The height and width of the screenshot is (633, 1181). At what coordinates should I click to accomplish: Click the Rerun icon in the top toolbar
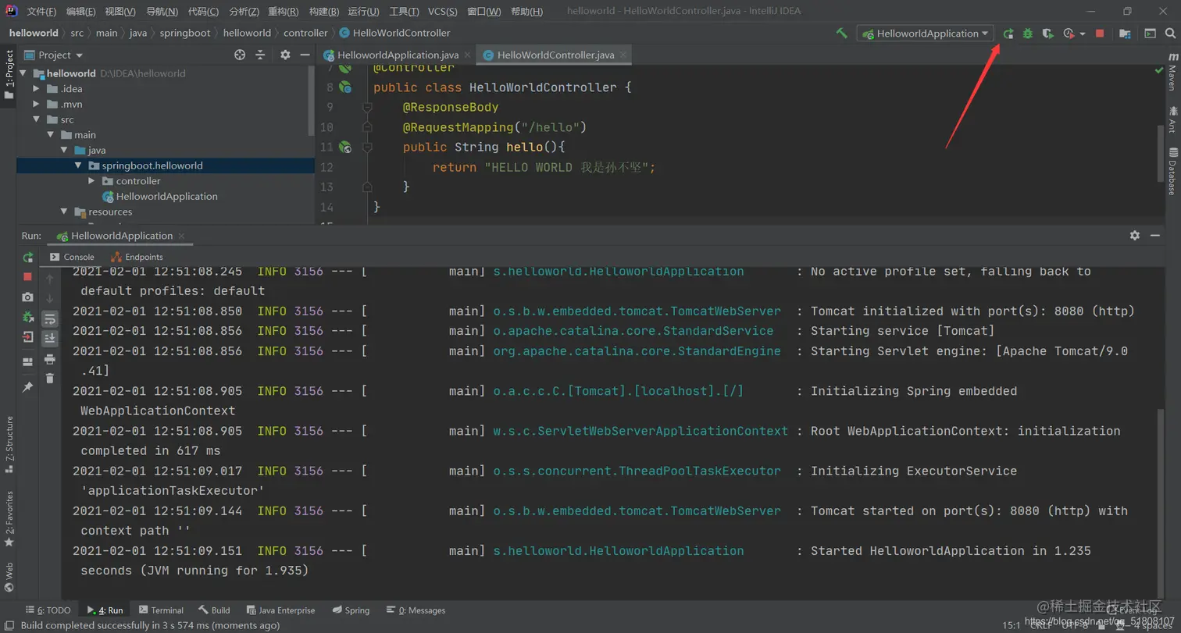tap(1008, 34)
